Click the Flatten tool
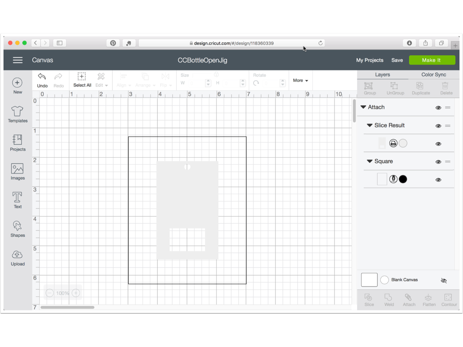This screenshot has width=463, height=347. tap(429, 300)
